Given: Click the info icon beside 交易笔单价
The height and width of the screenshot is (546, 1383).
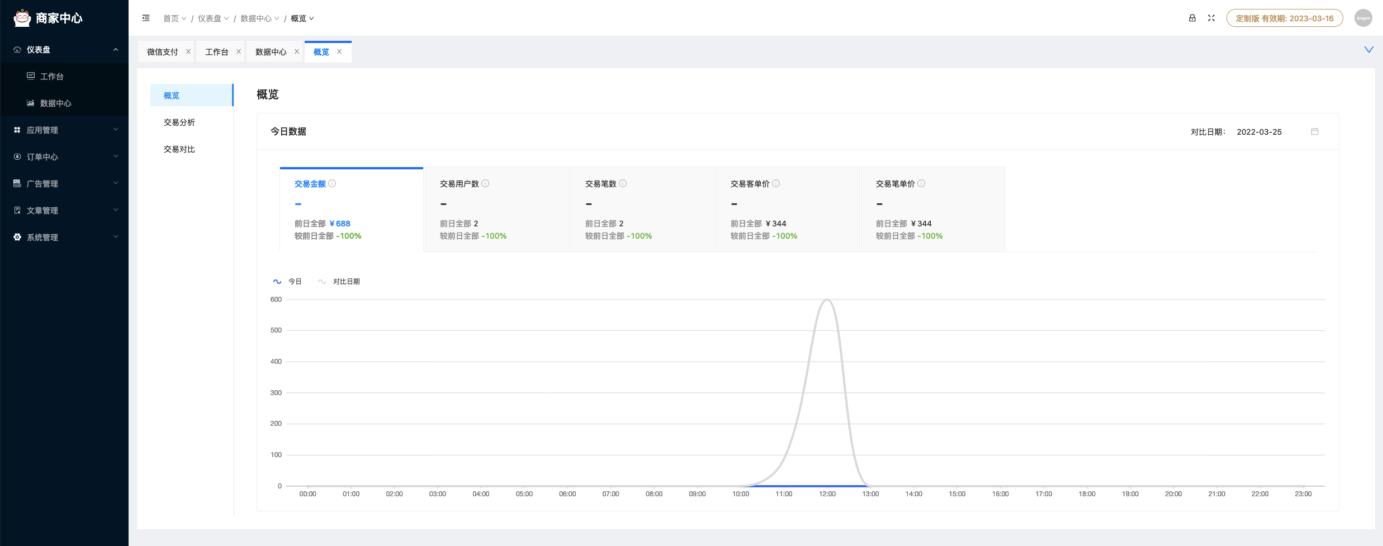Looking at the screenshot, I should [x=921, y=183].
